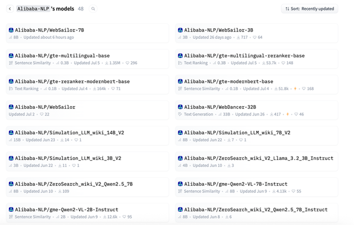Click 12.6k downloads on gme-Qwen2-VL-2B-Instruct
Image resolution: width=354 pixels, height=225 pixels.
coord(112,217)
